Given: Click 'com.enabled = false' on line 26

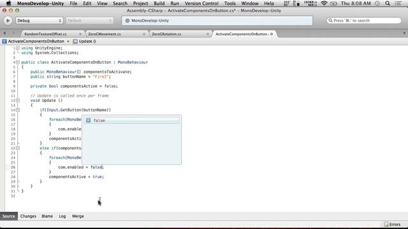Looking at the screenshot, I should 80,167.
